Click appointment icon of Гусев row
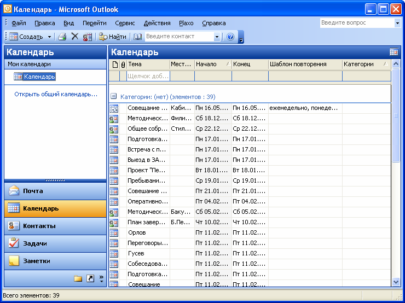Image resolution: width=405 pixels, height=303 pixels. 114,254
